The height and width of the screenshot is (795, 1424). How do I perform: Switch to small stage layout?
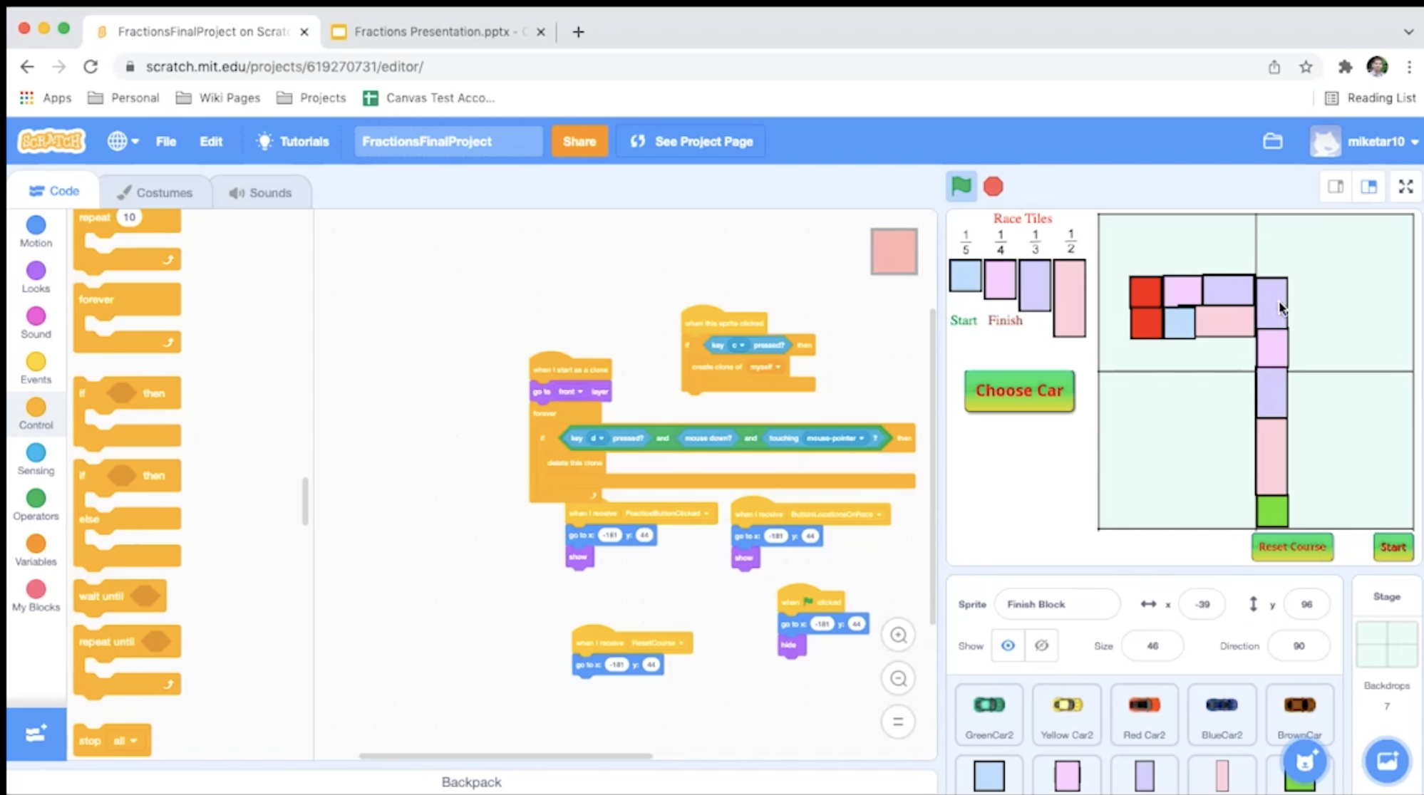pos(1336,187)
